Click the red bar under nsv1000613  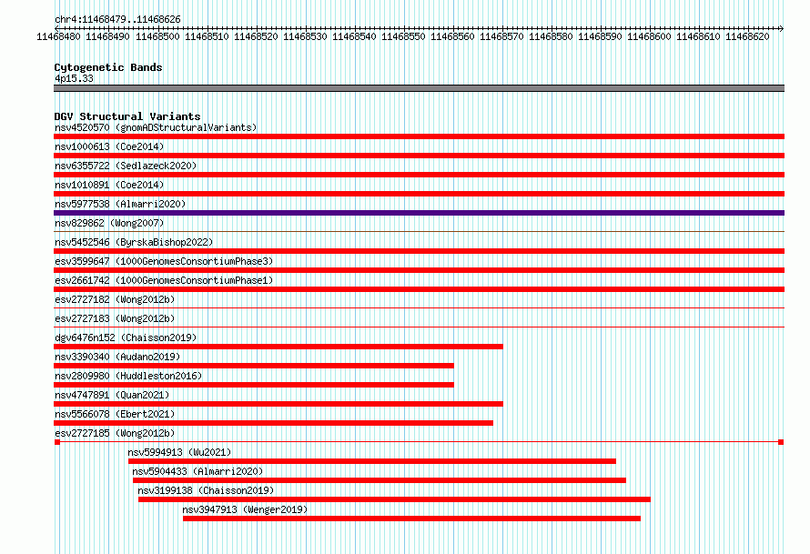pyautogui.click(x=419, y=156)
